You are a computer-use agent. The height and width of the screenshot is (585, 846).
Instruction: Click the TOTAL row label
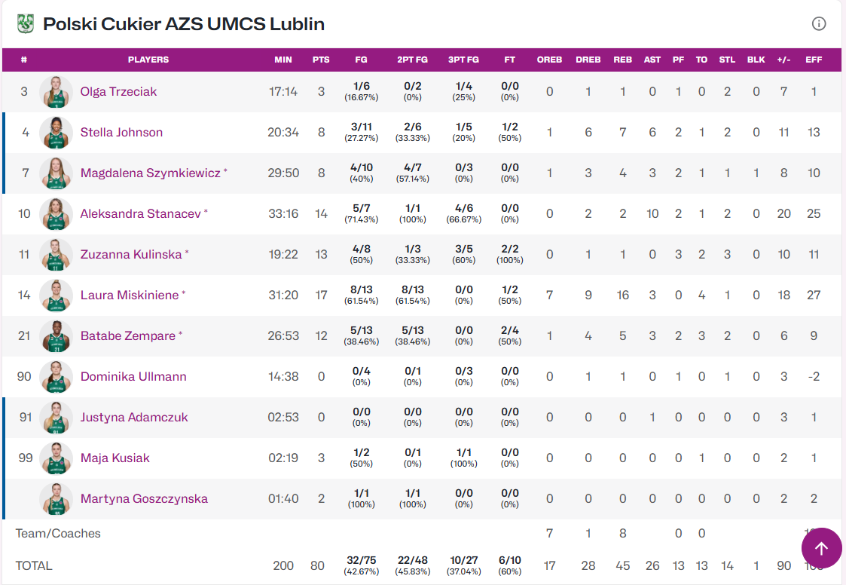pyautogui.click(x=33, y=565)
